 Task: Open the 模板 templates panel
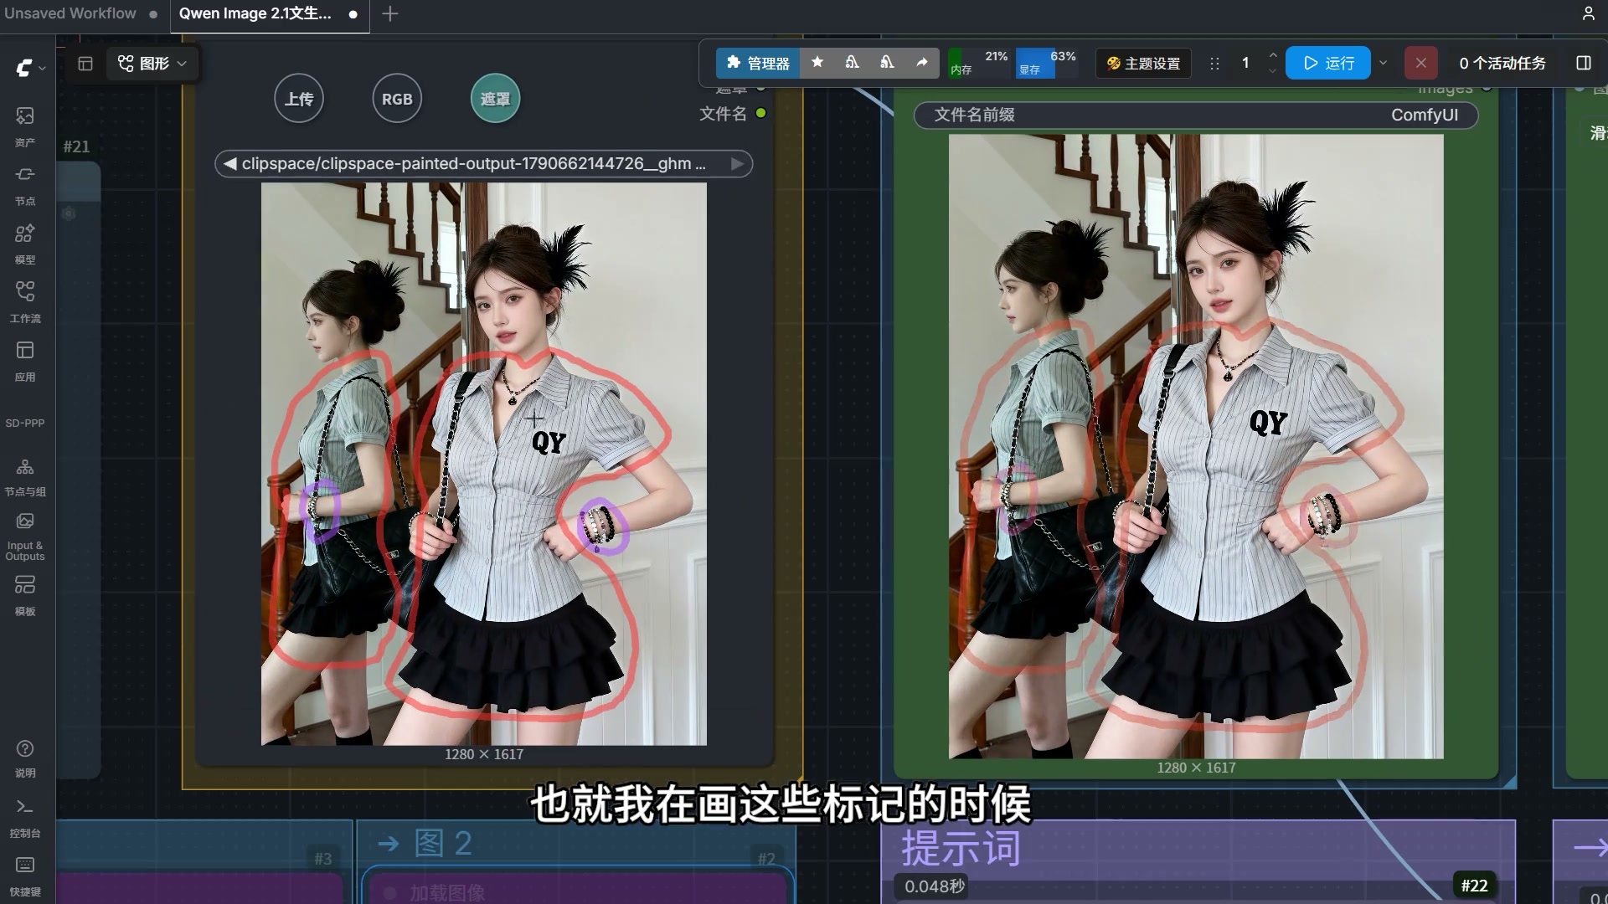coord(25,595)
